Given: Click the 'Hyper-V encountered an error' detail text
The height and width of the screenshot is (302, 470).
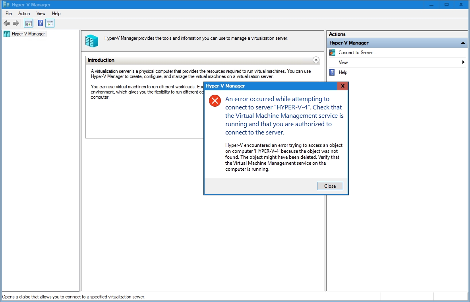Looking at the screenshot, I should [284, 157].
